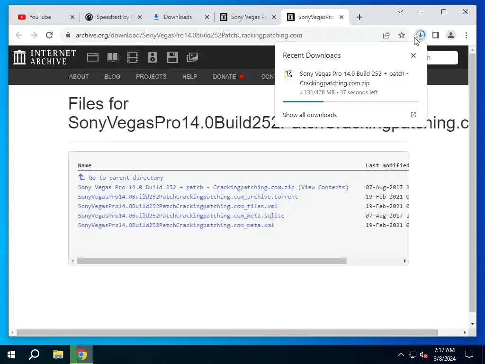Open the muted volume tray icon
The height and width of the screenshot is (364, 485).
pos(423,355)
